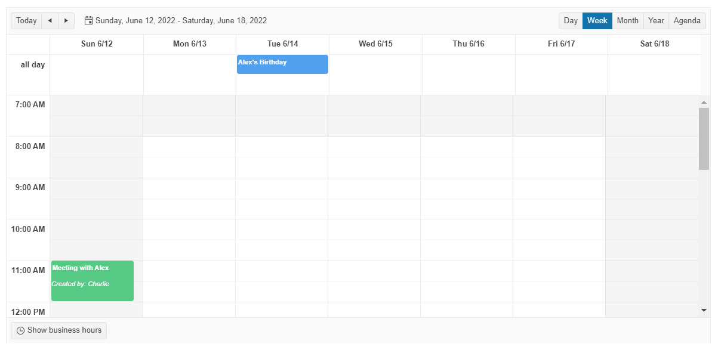Advance to the next week with the forward arrow
Screen dimensions: 715x347
66,20
